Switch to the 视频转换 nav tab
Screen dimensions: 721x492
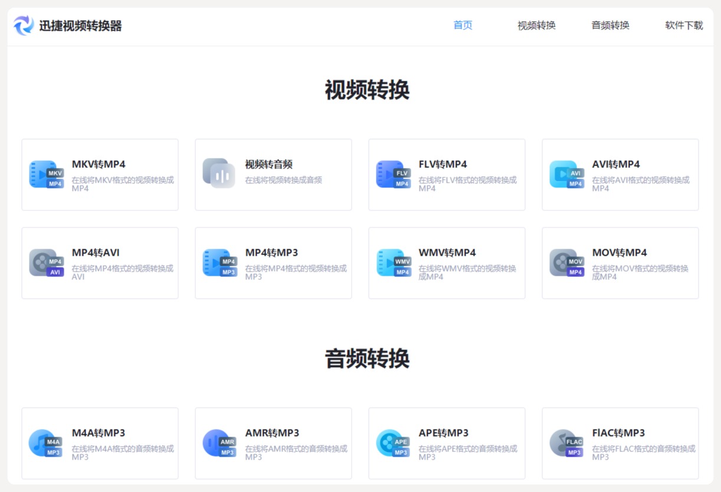point(535,25)
